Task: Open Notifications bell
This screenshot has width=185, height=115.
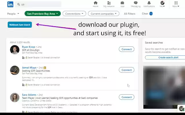Action: [x=149, y=4]
